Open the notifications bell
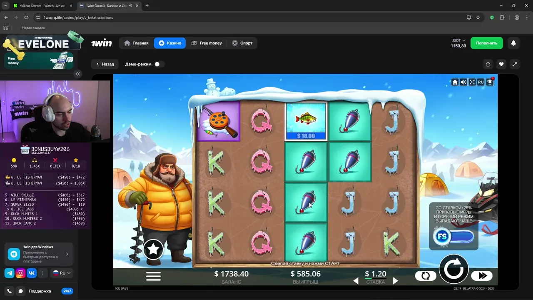Viewport: 533px width, 300px height. (513, 43)
